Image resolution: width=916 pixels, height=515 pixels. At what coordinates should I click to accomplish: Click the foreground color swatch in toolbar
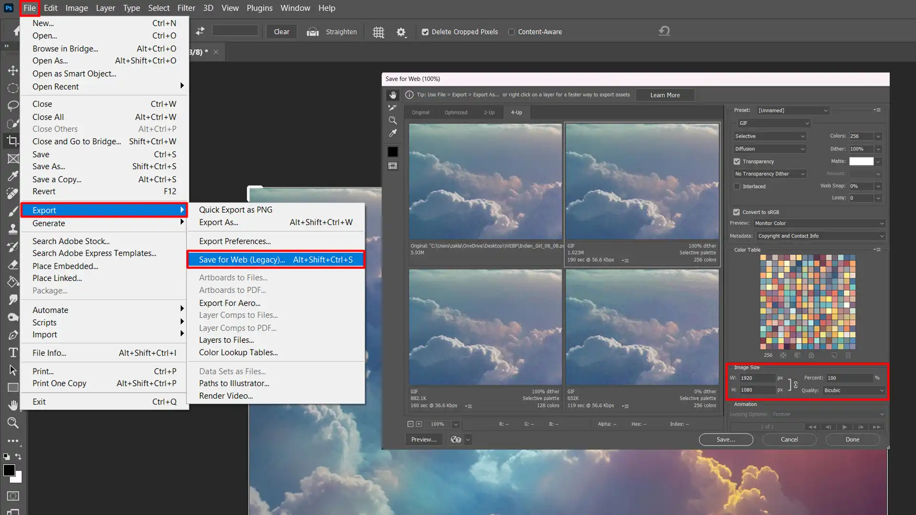coord(9,470)
